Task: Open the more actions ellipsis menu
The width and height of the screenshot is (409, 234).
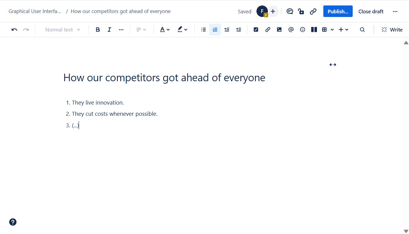Action: tap(395, 12)
